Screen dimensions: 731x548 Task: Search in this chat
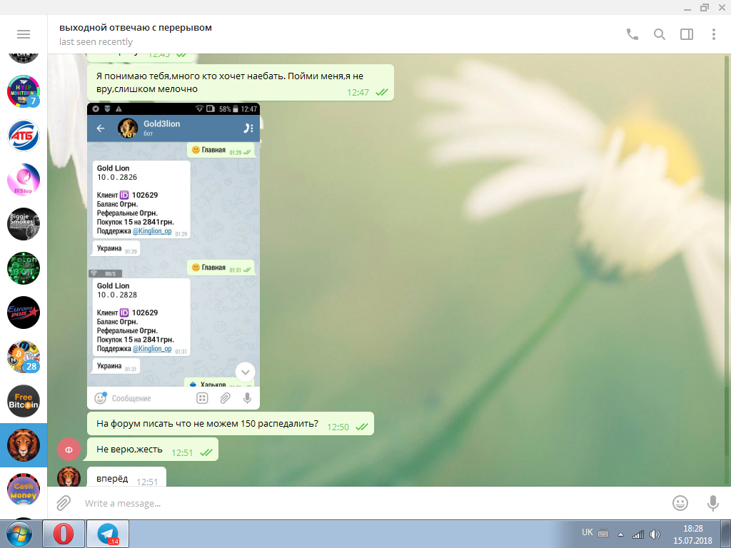pos(659,34)
